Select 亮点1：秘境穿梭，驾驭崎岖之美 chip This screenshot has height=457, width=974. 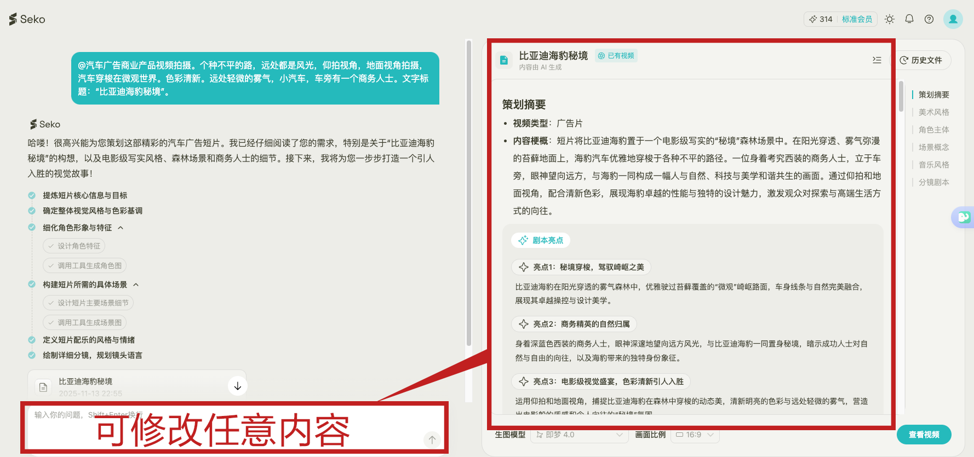tap(581, 267)
